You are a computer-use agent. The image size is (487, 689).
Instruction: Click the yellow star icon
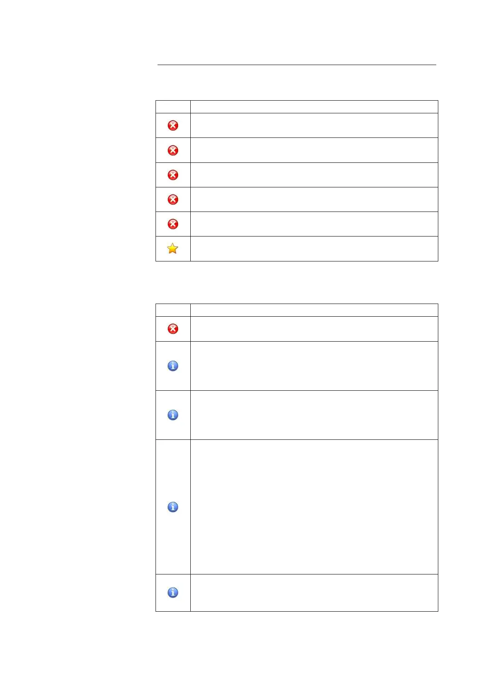pos(173,248)
